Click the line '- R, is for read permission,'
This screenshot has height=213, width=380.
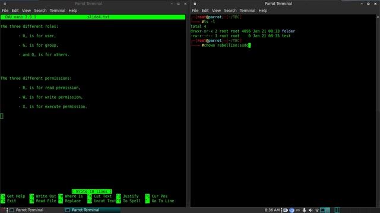[x=49, y=88]
